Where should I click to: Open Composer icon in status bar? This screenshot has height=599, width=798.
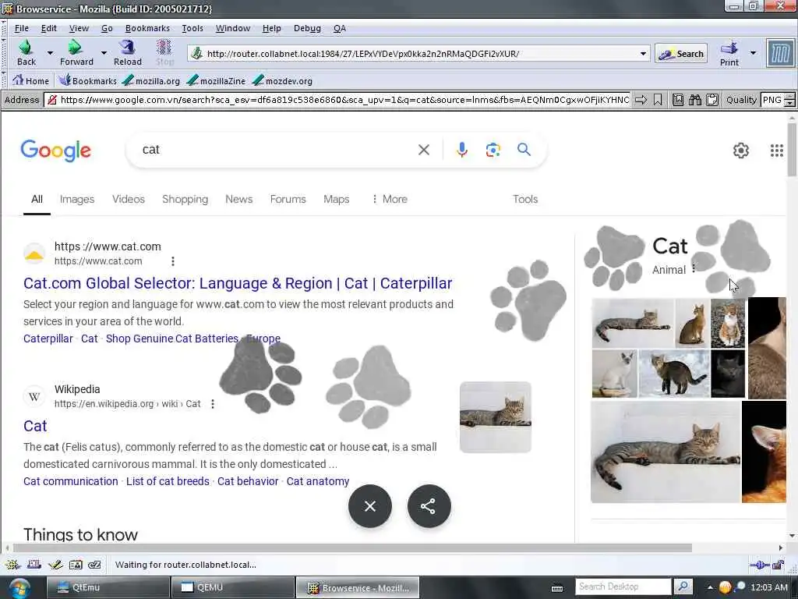55,565
